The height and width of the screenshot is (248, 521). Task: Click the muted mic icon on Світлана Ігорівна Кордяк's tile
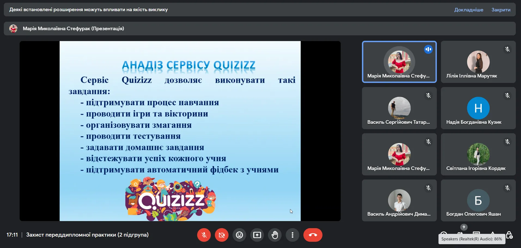pos(507,142)
